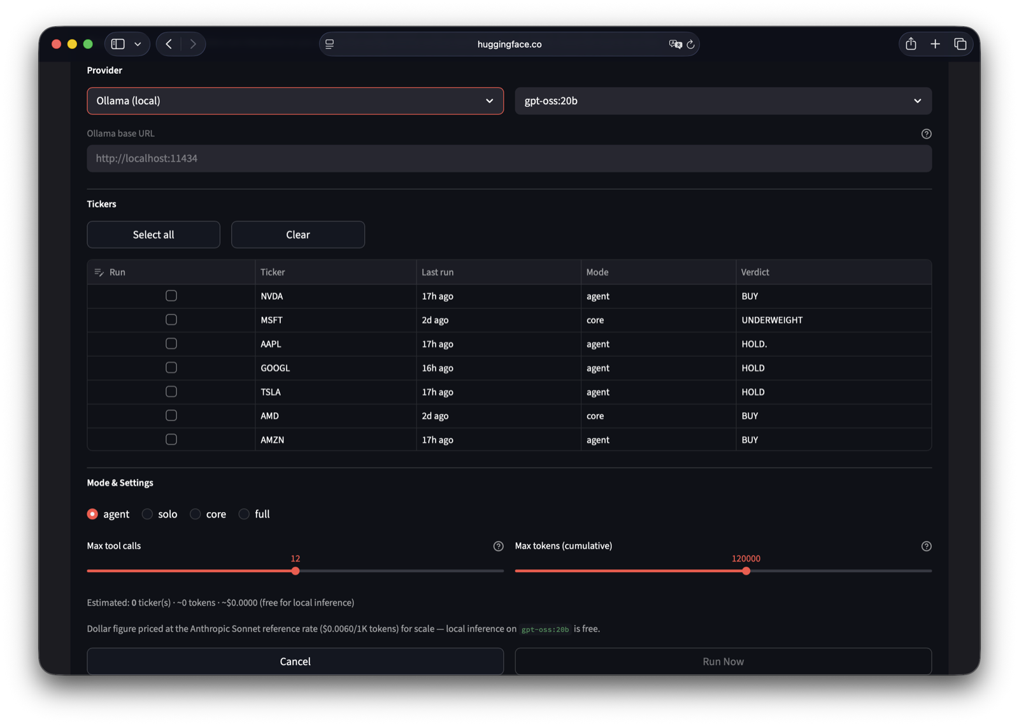
Task: Open the page reader icon in address bar
Action: 330,44
